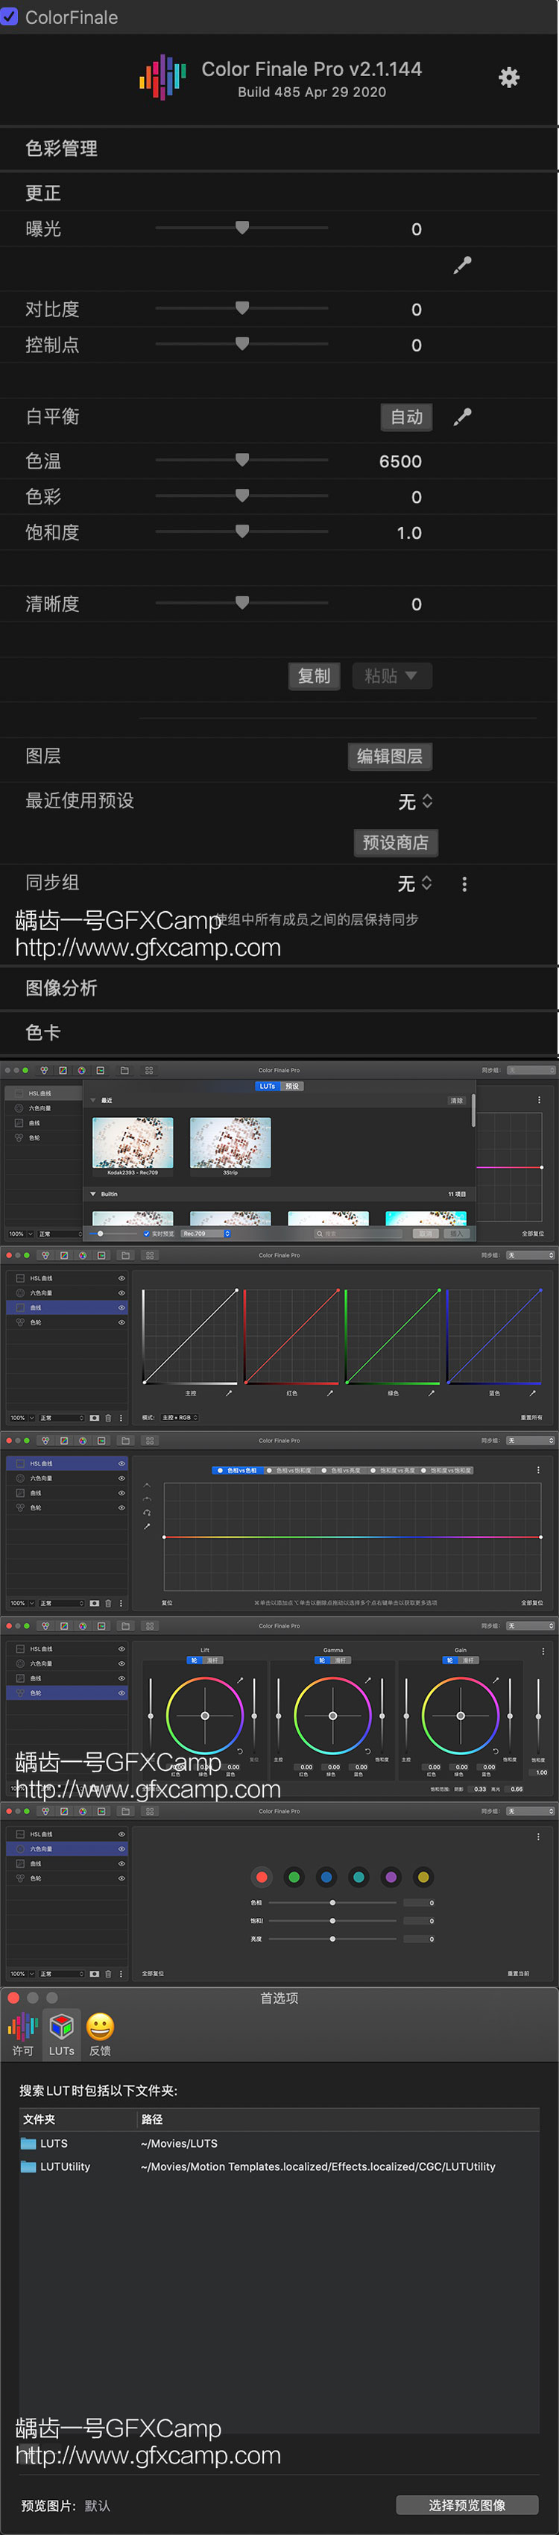Switch to the 预设 tab in LUT browser

pyautogui.click(x=291, y=1087)
